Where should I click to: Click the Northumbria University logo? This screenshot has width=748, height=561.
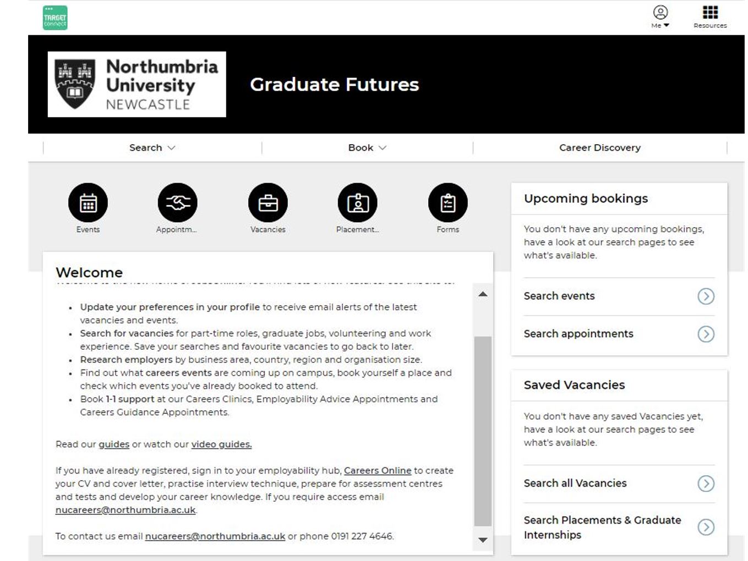point(137,84)
